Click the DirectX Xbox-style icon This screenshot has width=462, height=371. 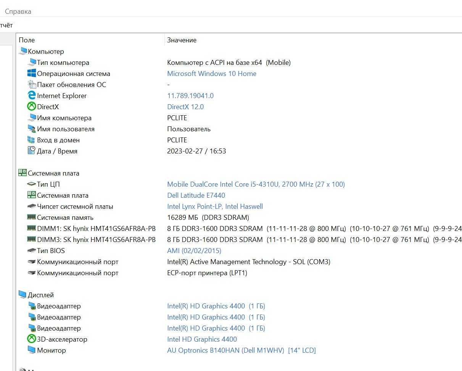click(32, 106)
